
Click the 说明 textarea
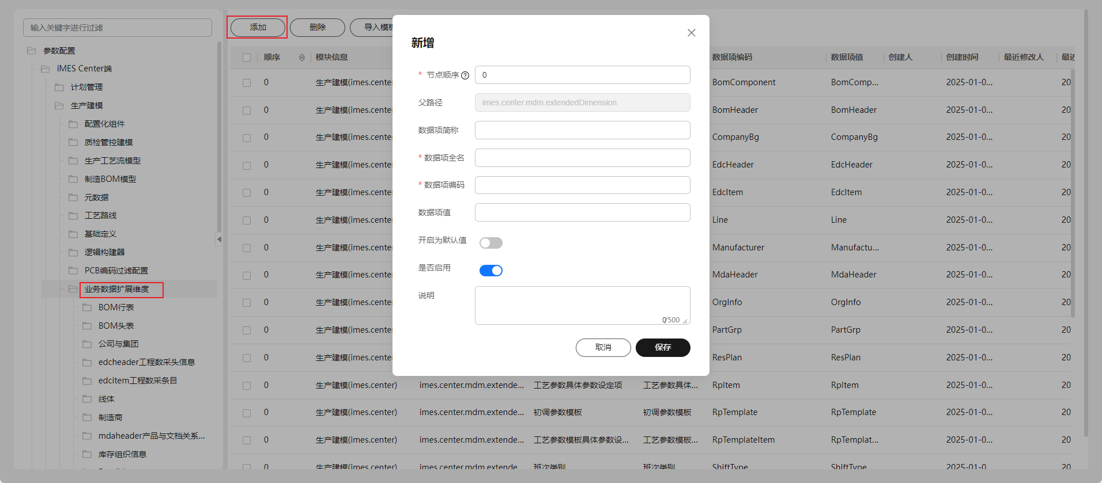[583, 305]
